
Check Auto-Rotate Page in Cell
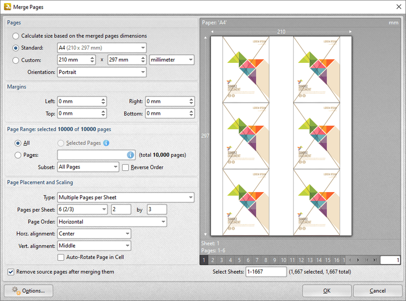[61, 257]
